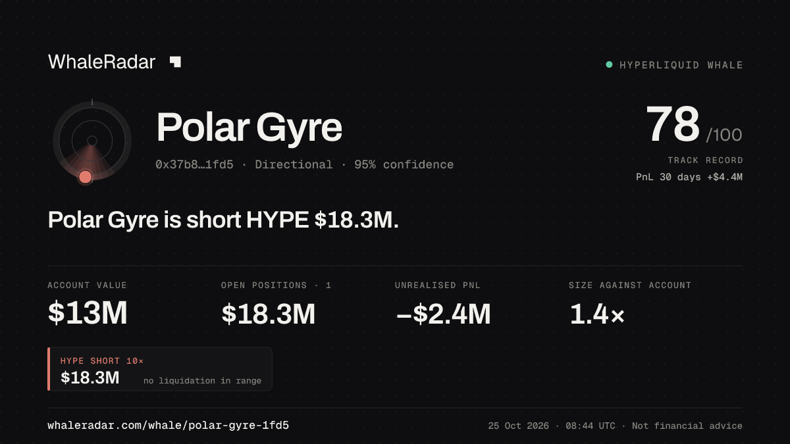The image size is (790, 444).
Task: Click the Not financial advice disclaimer
Action: 687,426
